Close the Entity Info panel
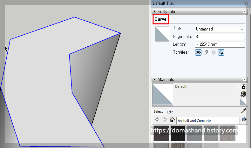Screen dimensions: 251x148 [x=245, y=11]
